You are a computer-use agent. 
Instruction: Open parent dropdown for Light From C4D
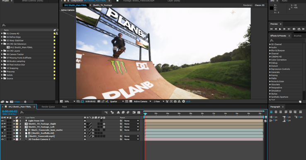coord(131,121)
